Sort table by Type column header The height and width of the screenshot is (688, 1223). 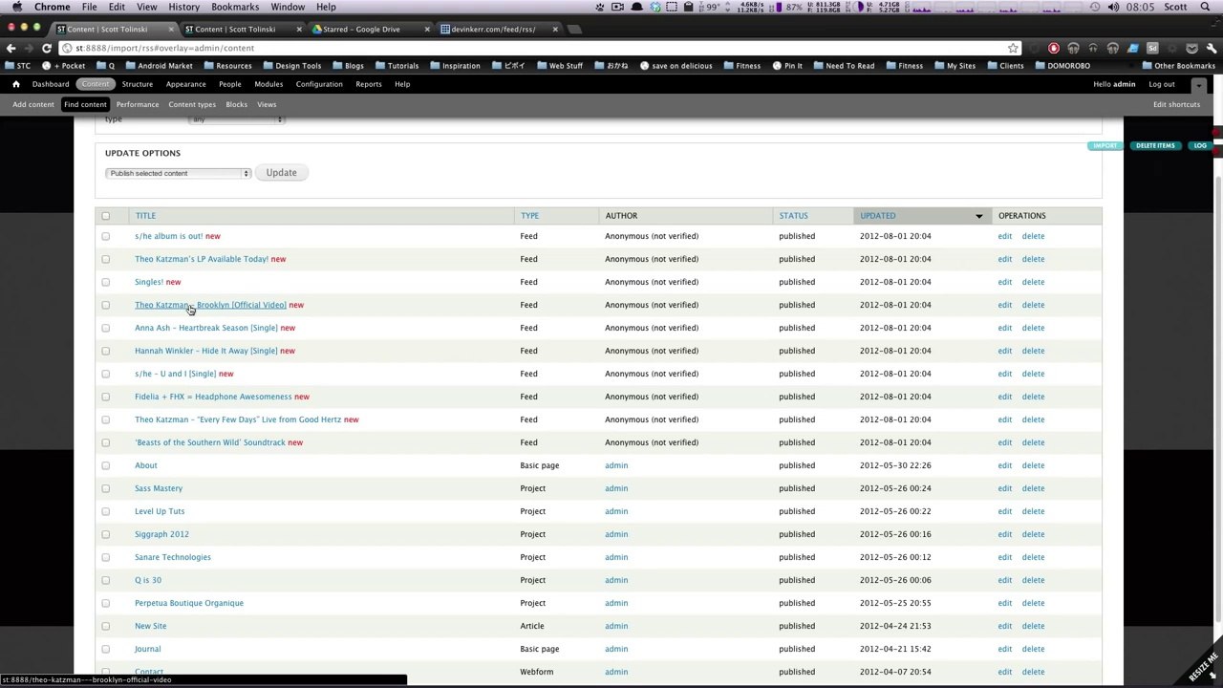point(529,216)
